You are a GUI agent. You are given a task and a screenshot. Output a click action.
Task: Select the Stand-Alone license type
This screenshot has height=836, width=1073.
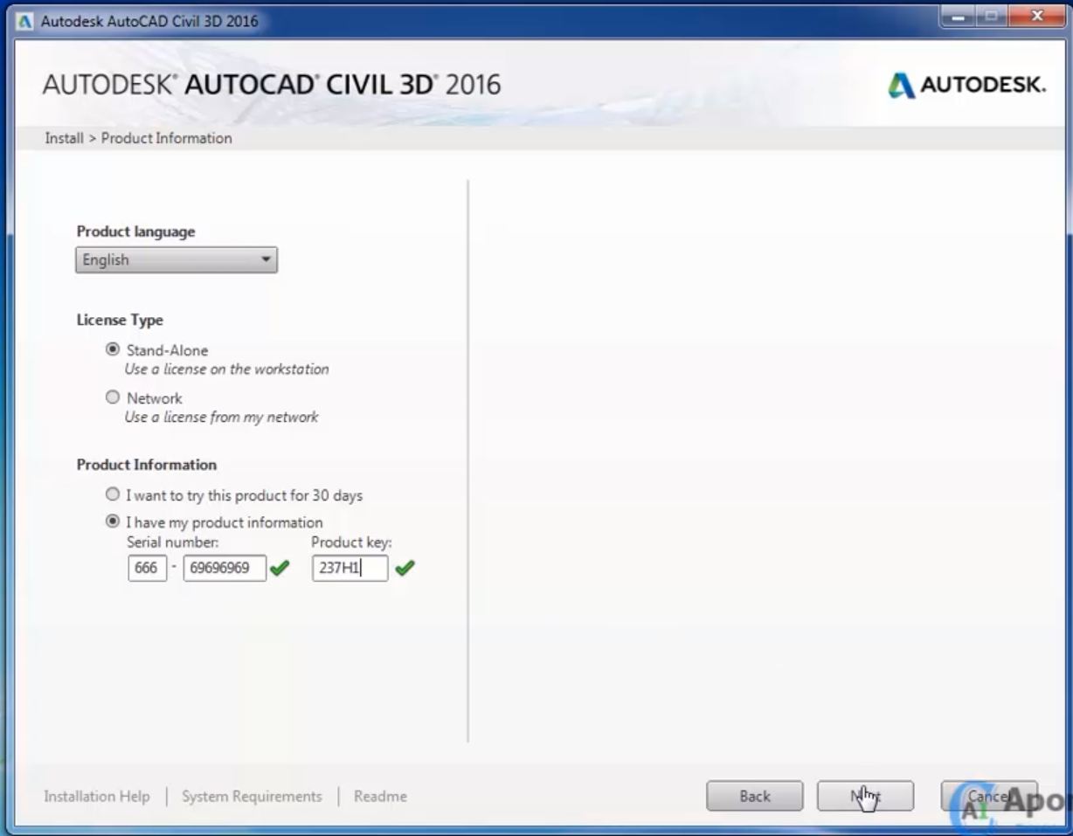point(113,349)
